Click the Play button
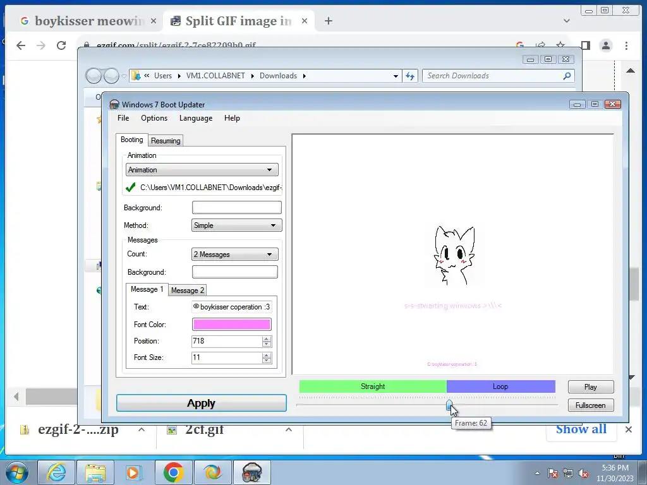This screenshot has height=485, width=647. 591,387
